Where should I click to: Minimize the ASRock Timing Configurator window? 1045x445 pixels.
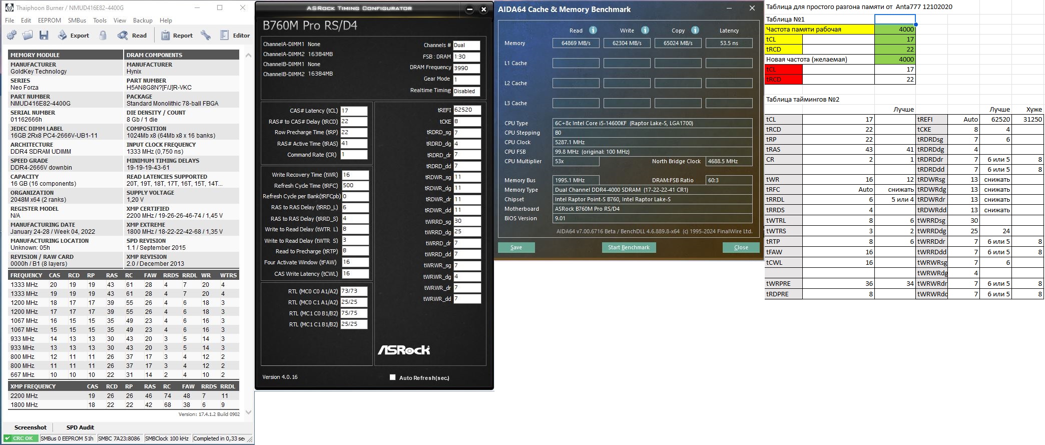pos(469,9)
